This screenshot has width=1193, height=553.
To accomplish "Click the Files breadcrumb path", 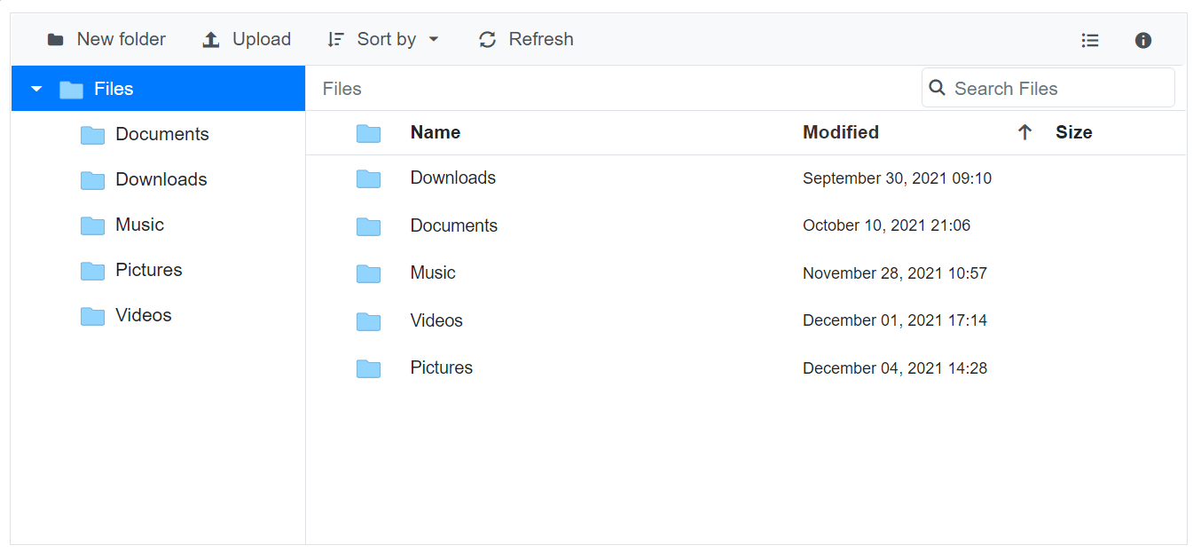I will [x=341, y=89].
